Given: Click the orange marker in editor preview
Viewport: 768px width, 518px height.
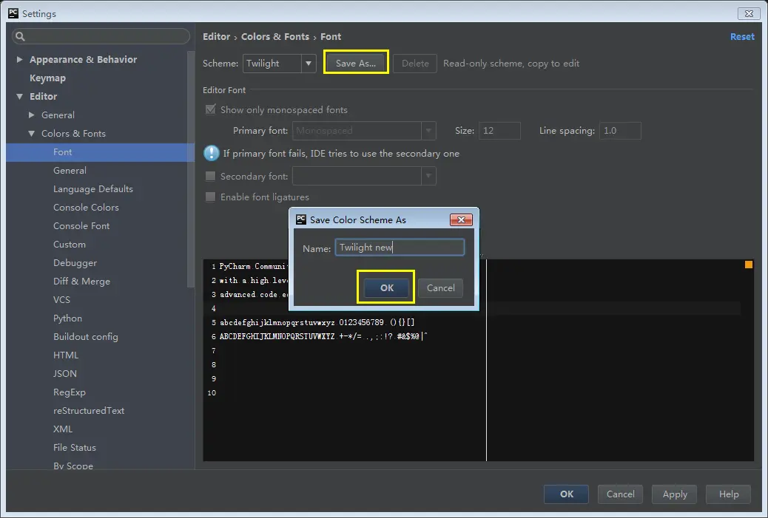Looking at the screenshot, I should (x=749, y=265).
